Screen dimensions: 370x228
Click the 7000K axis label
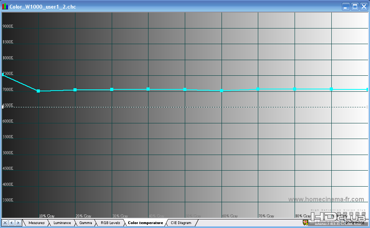tap(8, 89)
